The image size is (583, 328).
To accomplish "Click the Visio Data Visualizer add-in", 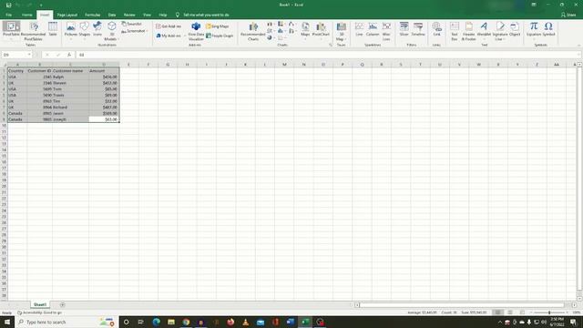I will pyautogui.click(x=196, y=31).
